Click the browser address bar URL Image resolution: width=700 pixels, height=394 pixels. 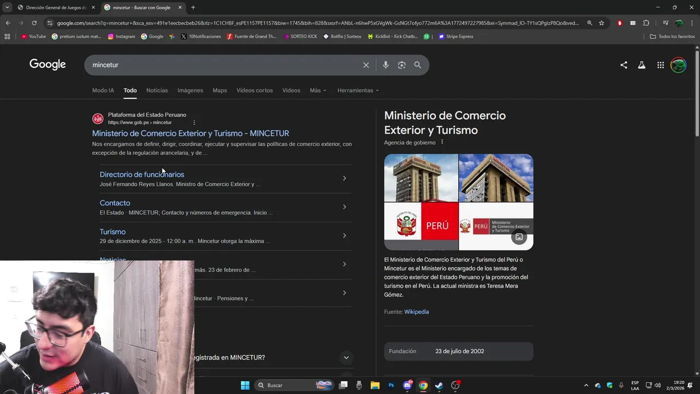tap(317, 23)
